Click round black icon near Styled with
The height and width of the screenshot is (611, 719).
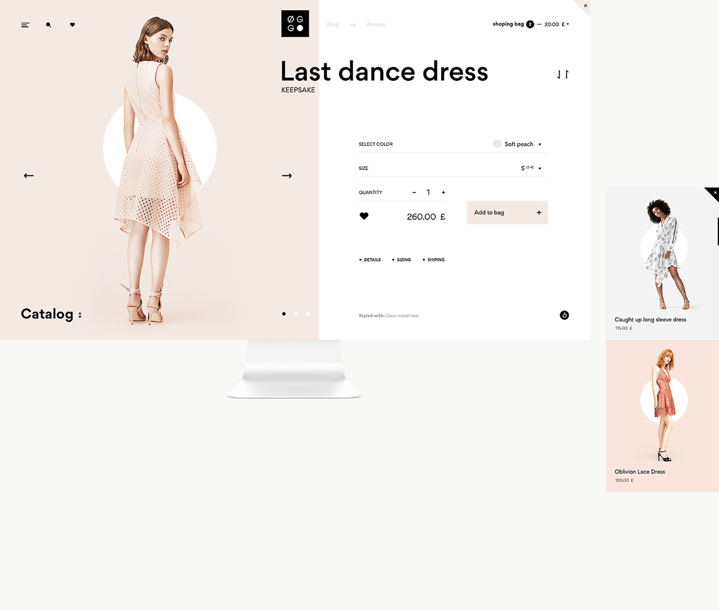tap(564, 315)
